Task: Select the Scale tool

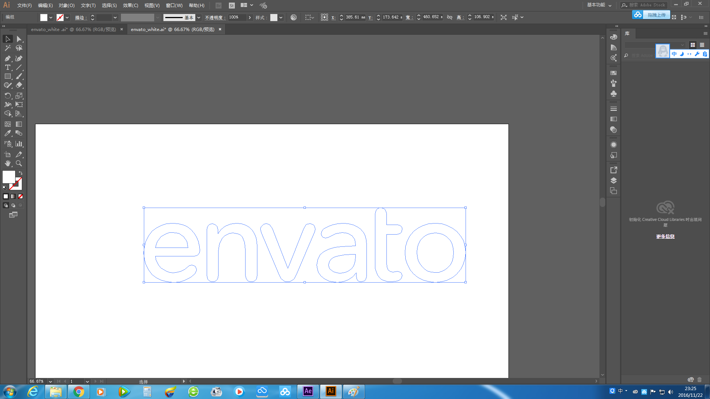Action: click(19, 96)
